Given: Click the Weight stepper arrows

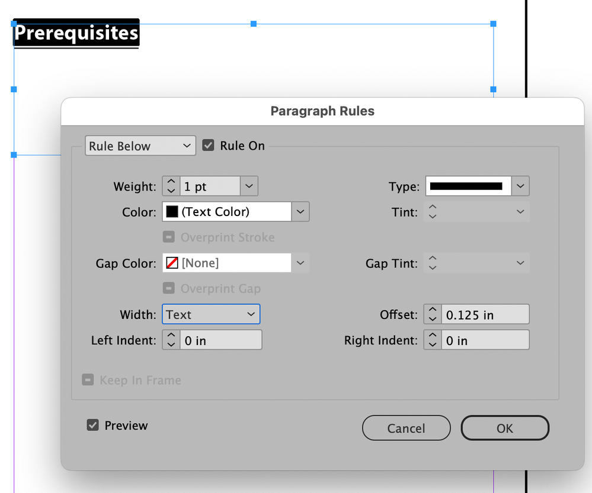Looking at the screenshot, I should pos(171,186).
